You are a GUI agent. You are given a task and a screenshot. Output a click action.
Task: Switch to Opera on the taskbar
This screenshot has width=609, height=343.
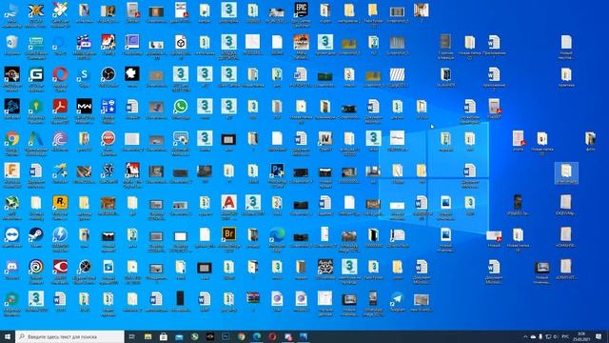(272, 336)
